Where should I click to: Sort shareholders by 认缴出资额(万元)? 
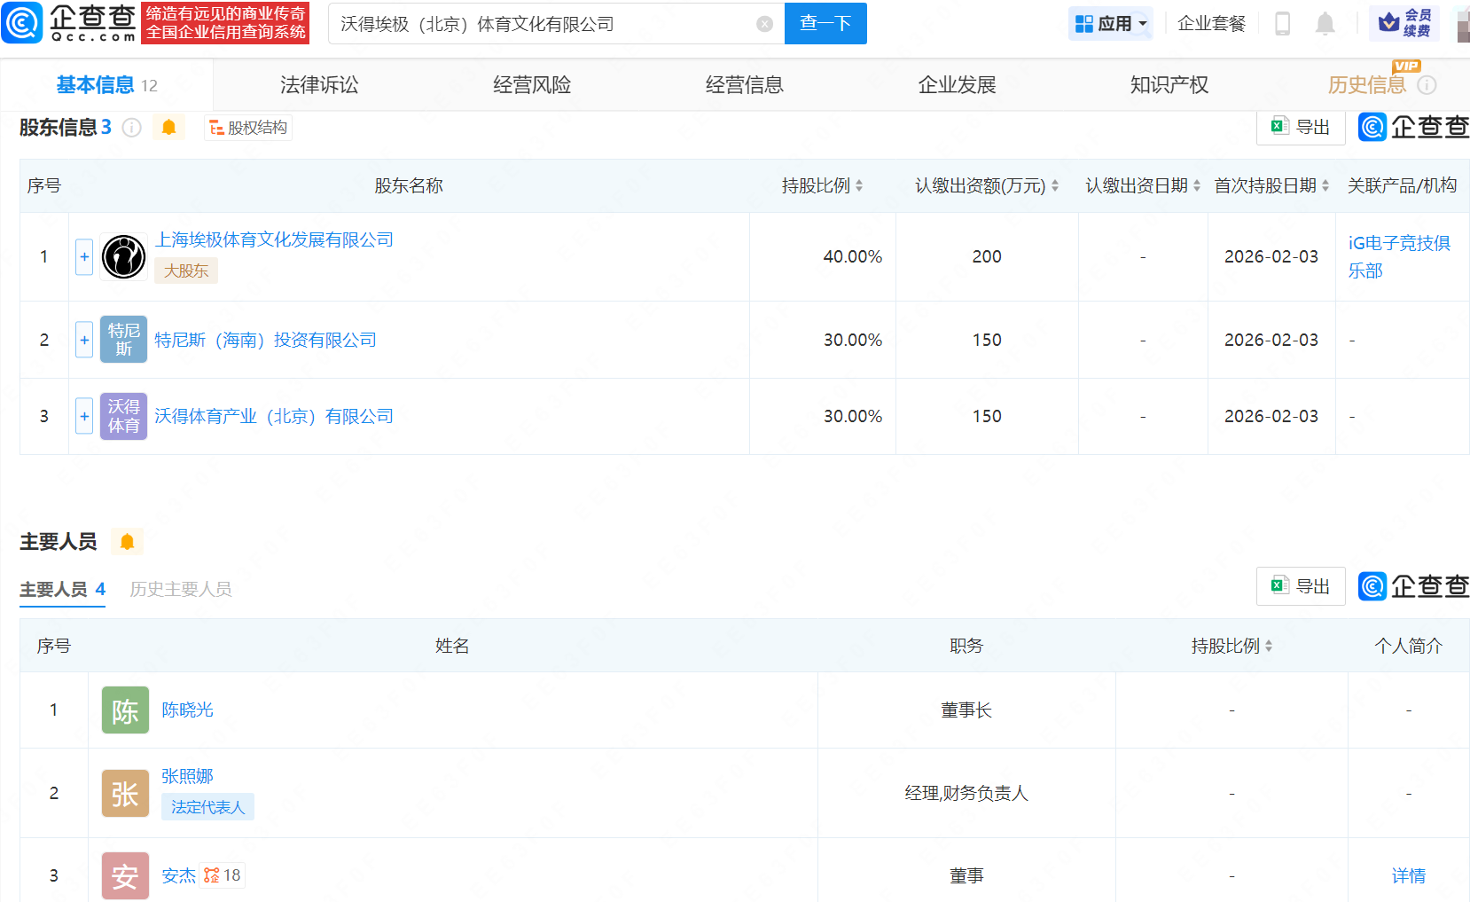click(x=1054, y=186)
